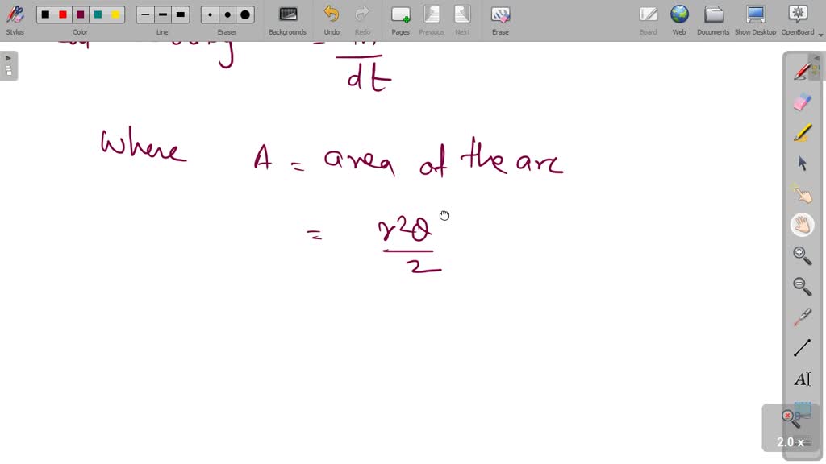Click the Erase page button
Viewport: 826px width, 464px height.
[x=500, y=20]
